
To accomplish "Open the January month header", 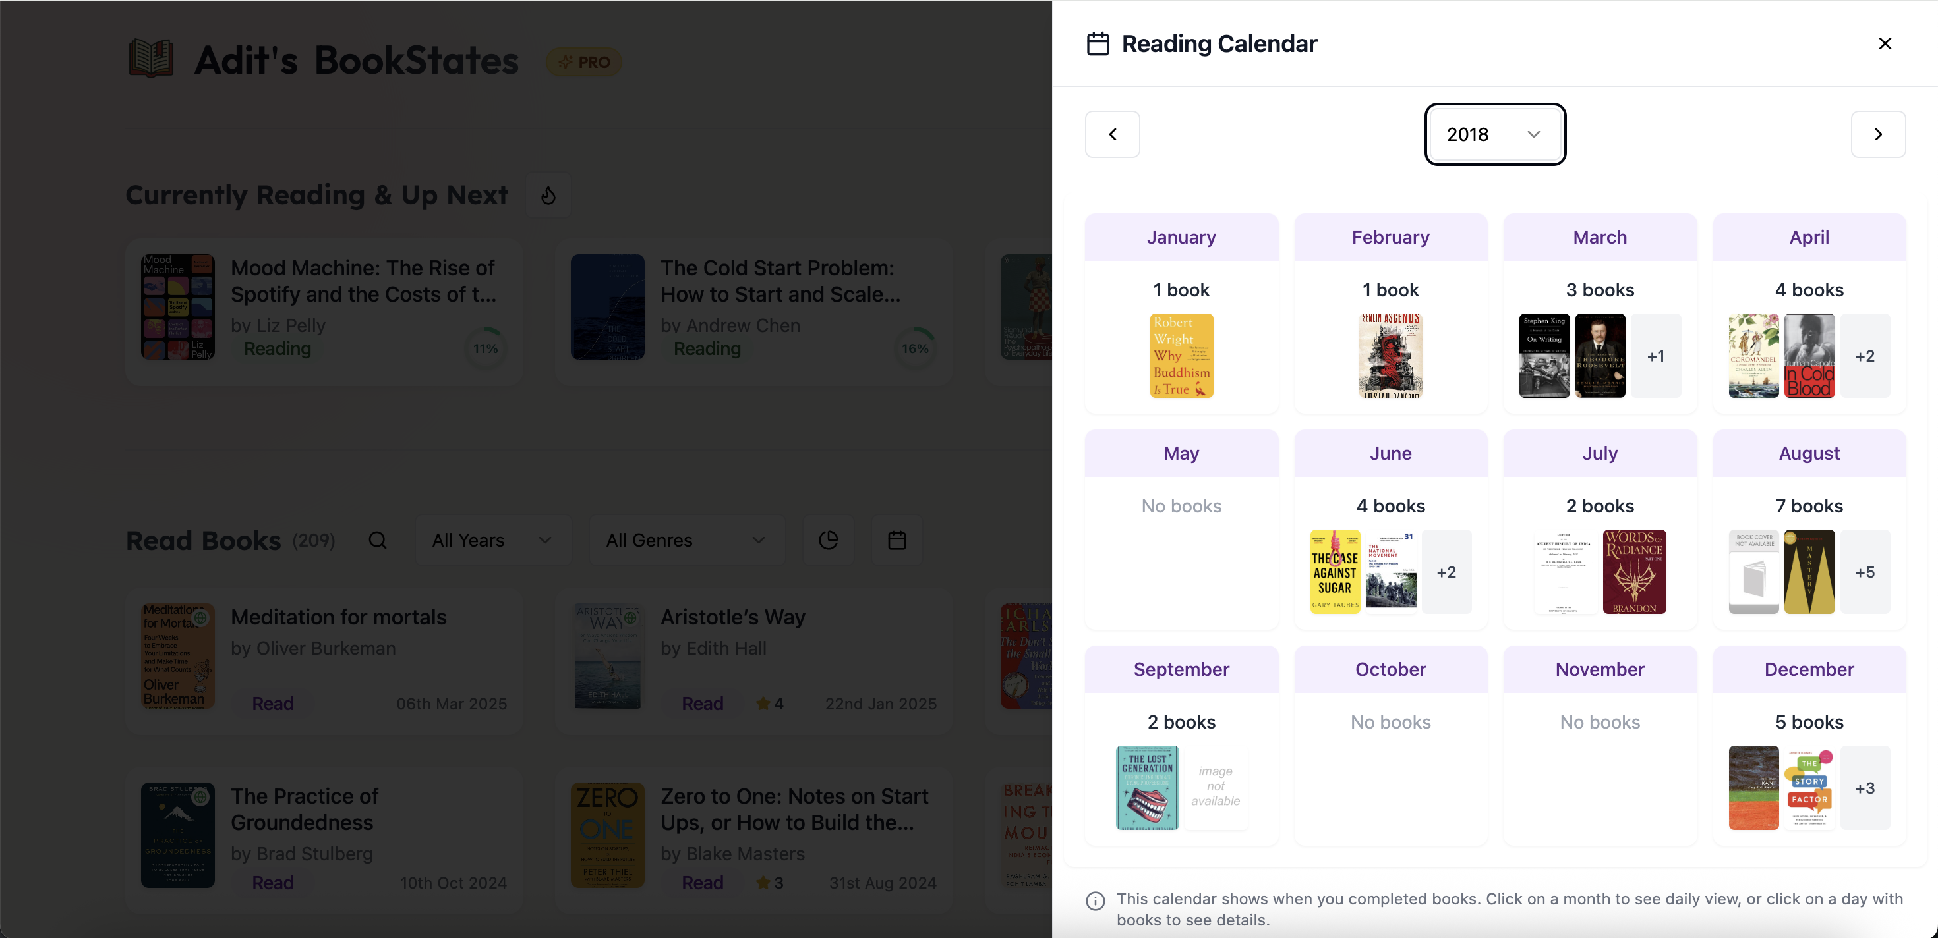I will [1181, 238].
